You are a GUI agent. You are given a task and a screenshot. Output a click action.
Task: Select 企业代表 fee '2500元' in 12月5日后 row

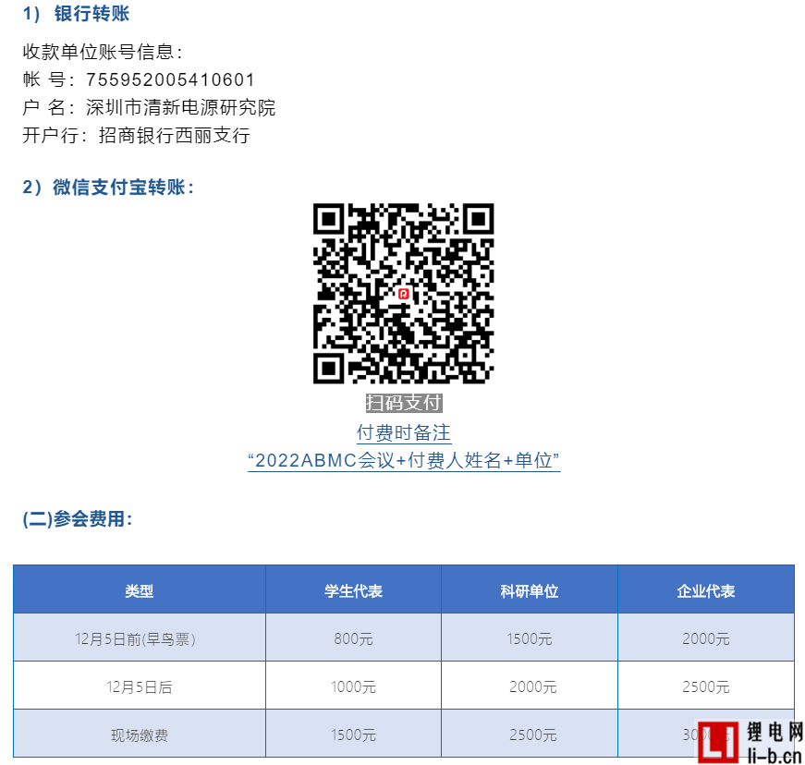[x=706, y=687]
